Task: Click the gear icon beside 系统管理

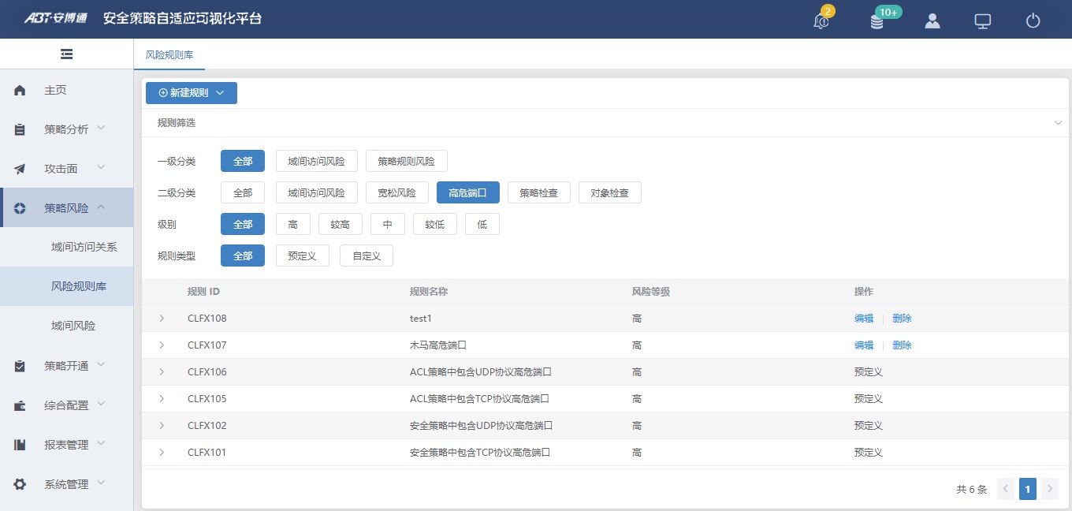Action: 20,484
